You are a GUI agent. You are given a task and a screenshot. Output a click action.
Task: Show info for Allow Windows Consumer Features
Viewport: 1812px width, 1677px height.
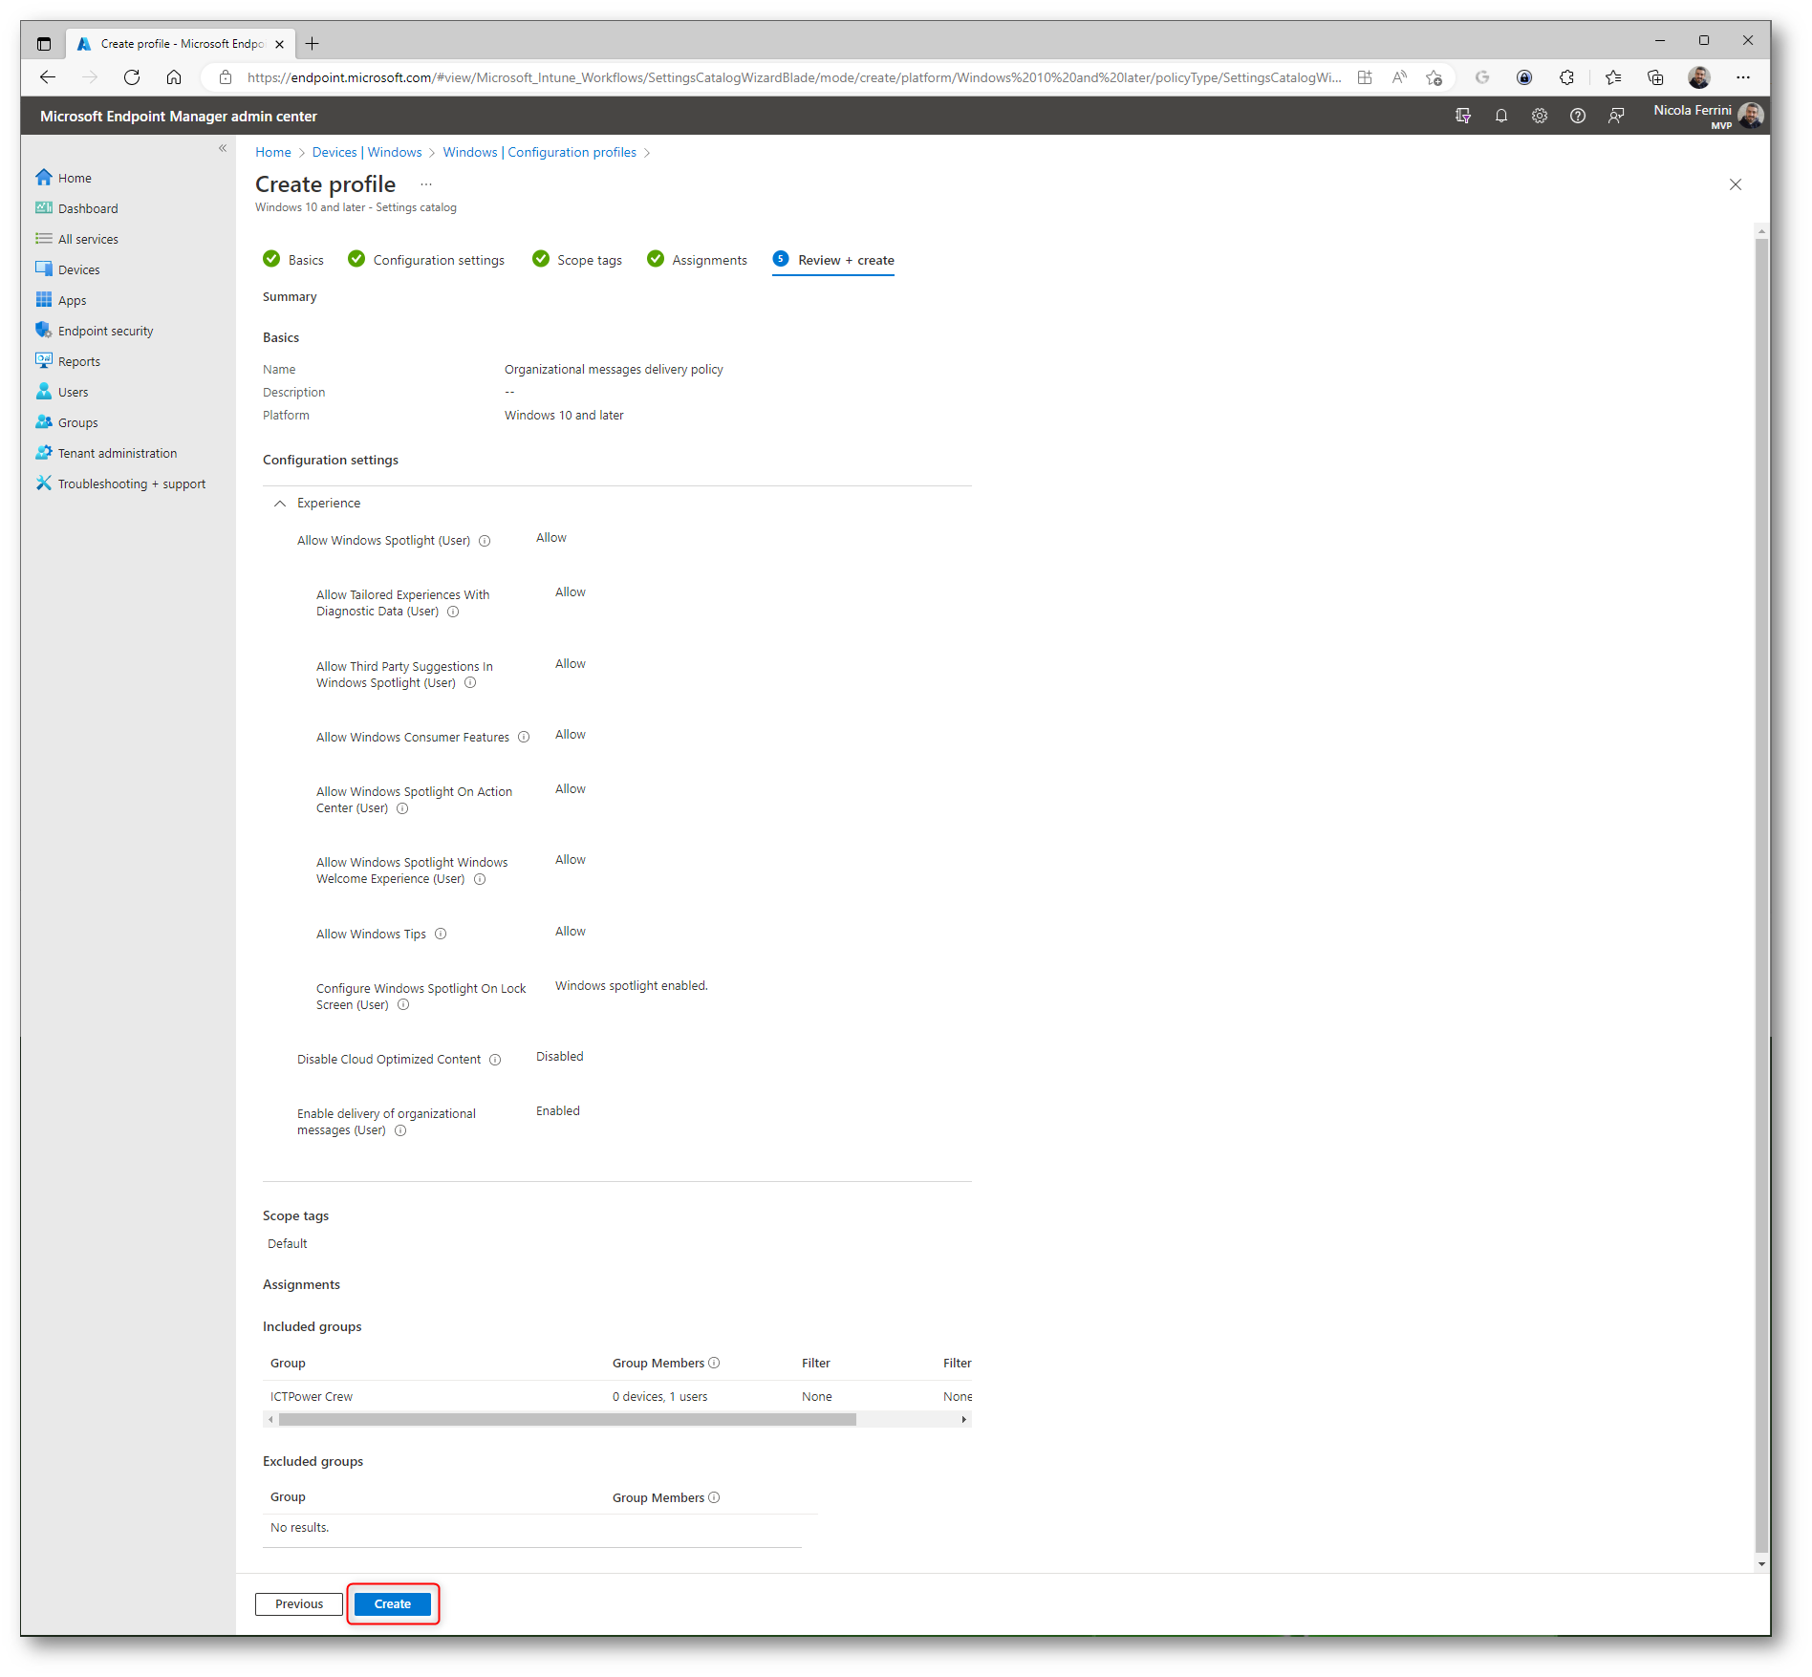(524, 737)
